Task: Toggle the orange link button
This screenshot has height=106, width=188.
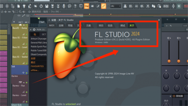Action: [x=103, y=6]
